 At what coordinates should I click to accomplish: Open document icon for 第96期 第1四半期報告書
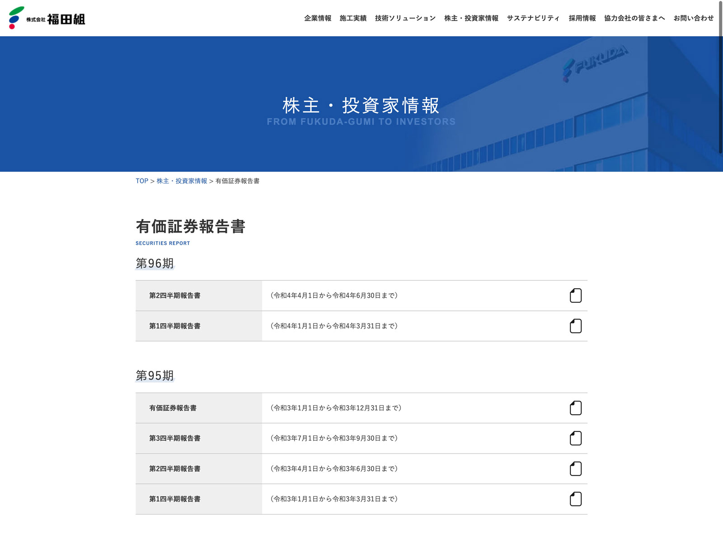coord(575,326)
